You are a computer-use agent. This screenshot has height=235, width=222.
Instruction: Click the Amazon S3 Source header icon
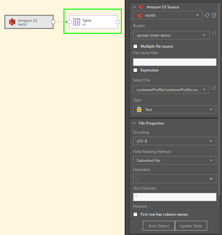point(141,7)
